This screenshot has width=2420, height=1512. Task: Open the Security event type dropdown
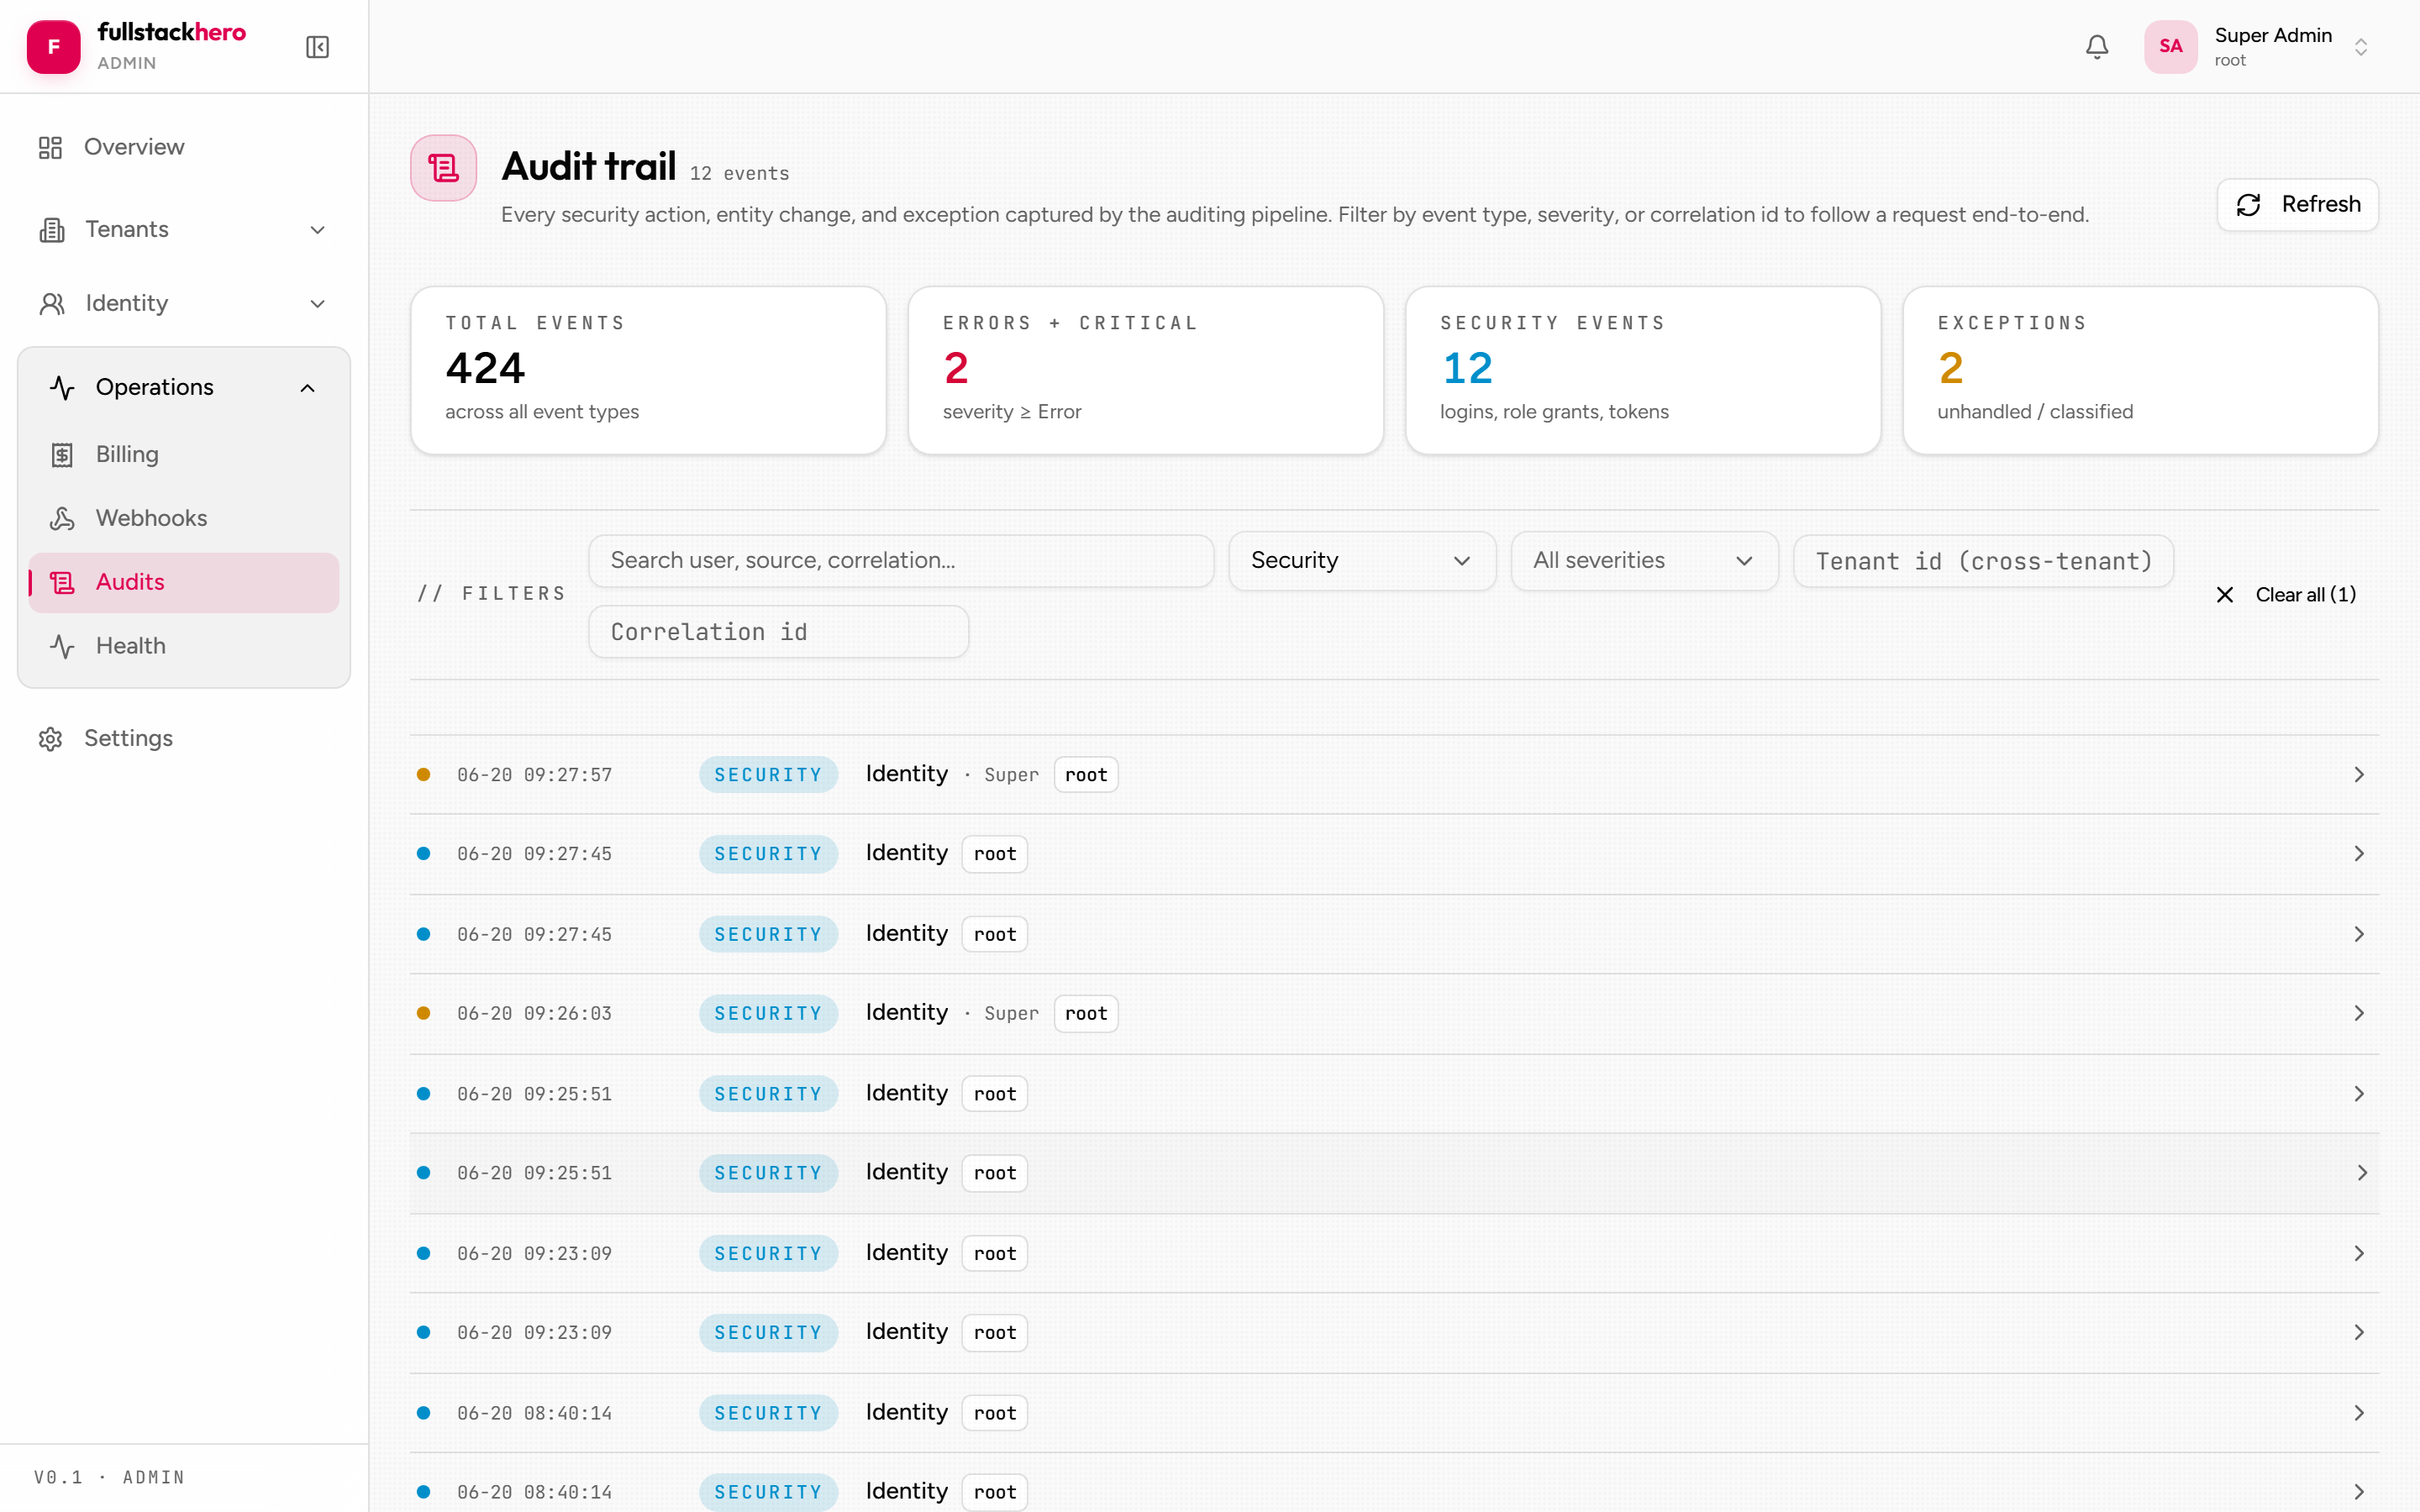(x=1362, y=561)
